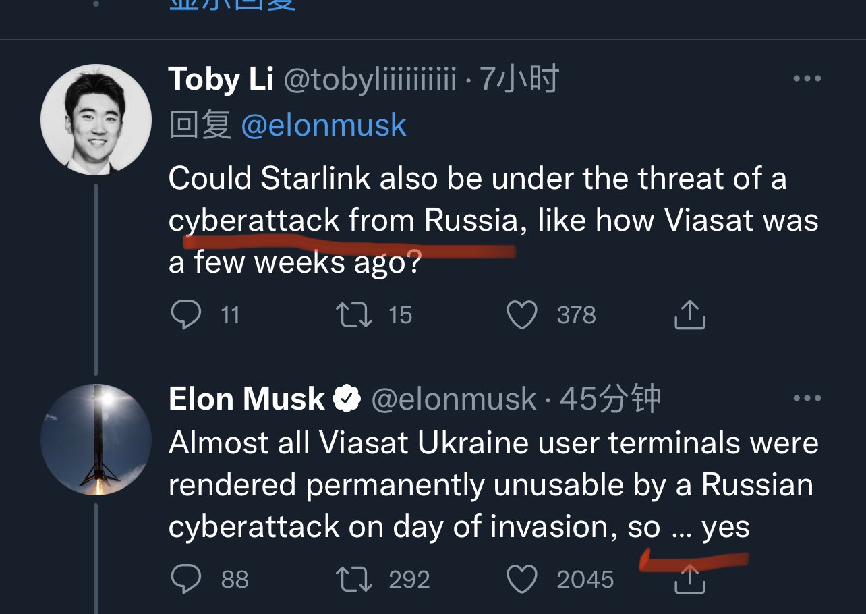
Task: Retweet Elon Musk's Viasat reply
Action: [x=354, y=580]
